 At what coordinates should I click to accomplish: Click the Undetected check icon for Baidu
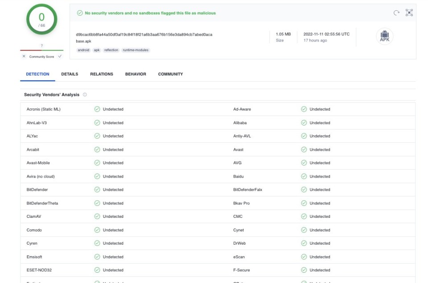(304, 176)
